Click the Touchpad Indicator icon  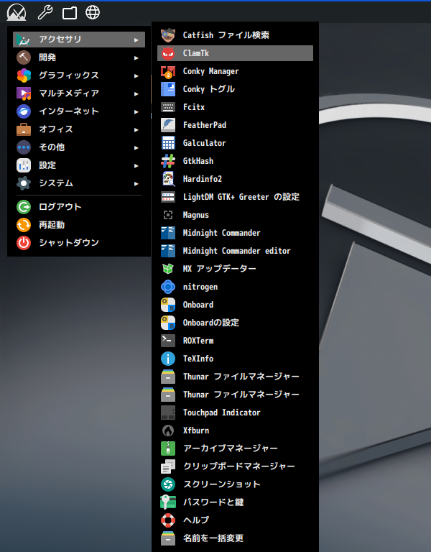pyautogui.click(x=168, y=413)
